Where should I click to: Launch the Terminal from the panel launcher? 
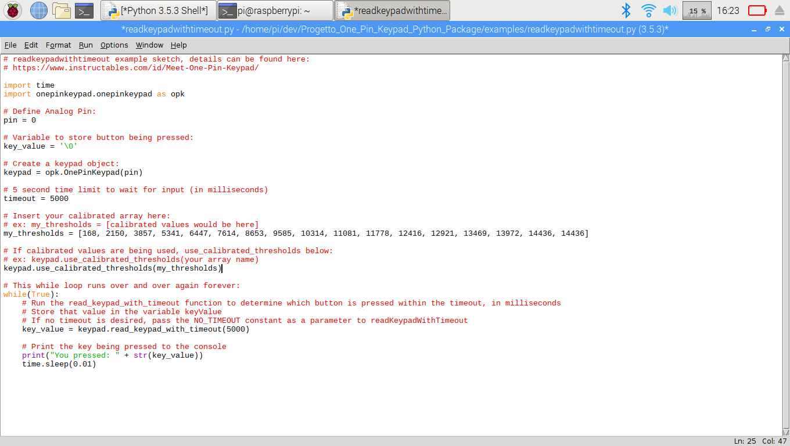click(x=84, y=10)
